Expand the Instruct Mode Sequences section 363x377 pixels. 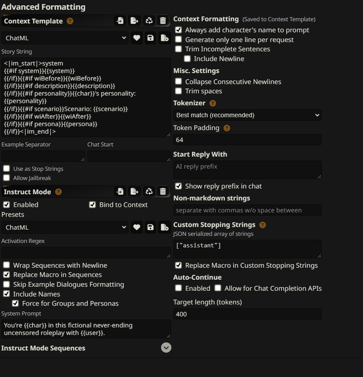[x=166, y=348]
